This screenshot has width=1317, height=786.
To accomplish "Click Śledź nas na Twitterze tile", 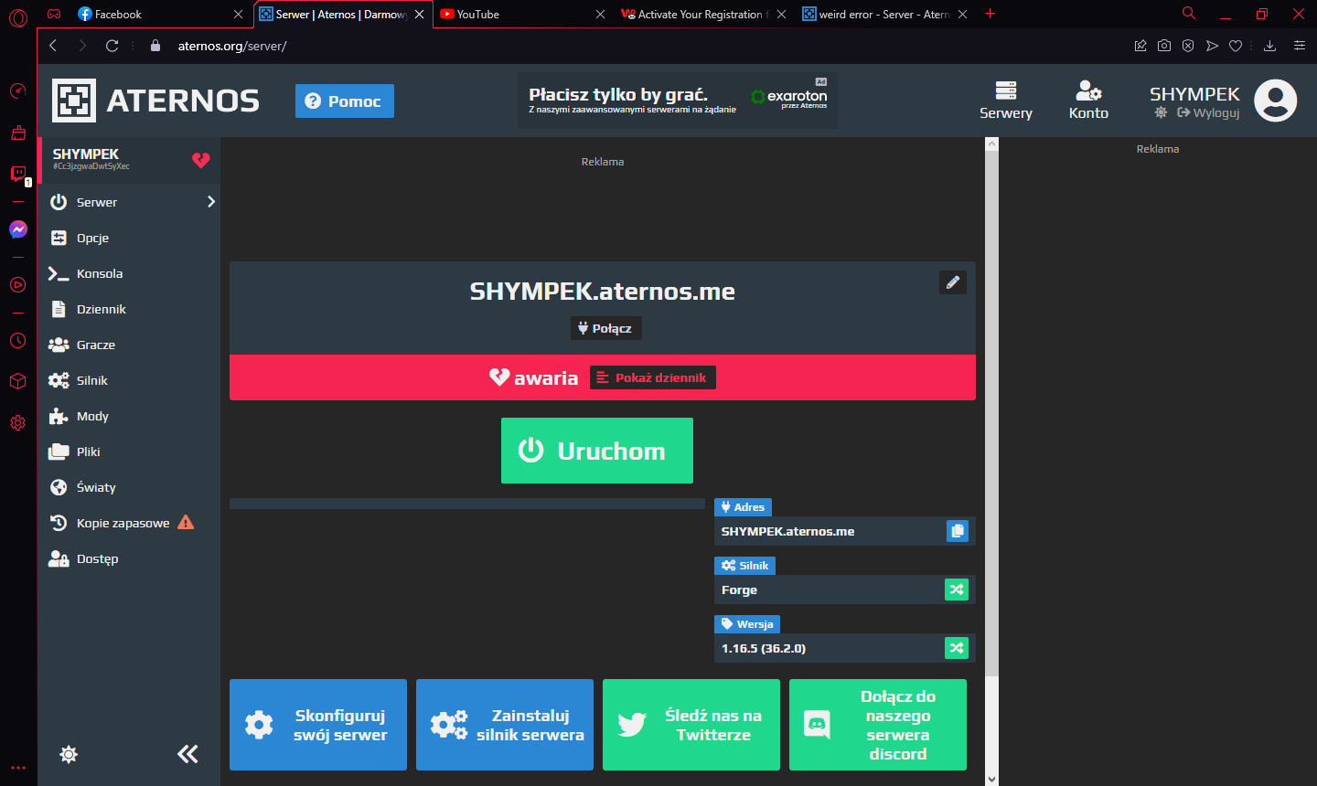I will click(x=691, y=725).
